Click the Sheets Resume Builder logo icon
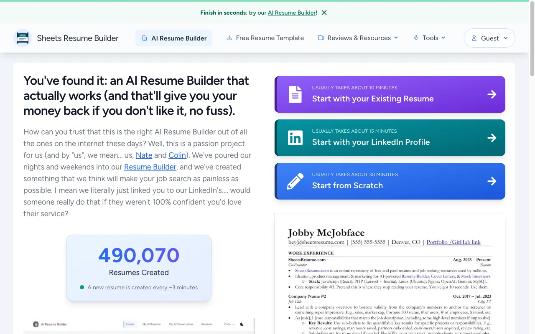This screenshot has width=535, height=334. click(x=23, y=38)
